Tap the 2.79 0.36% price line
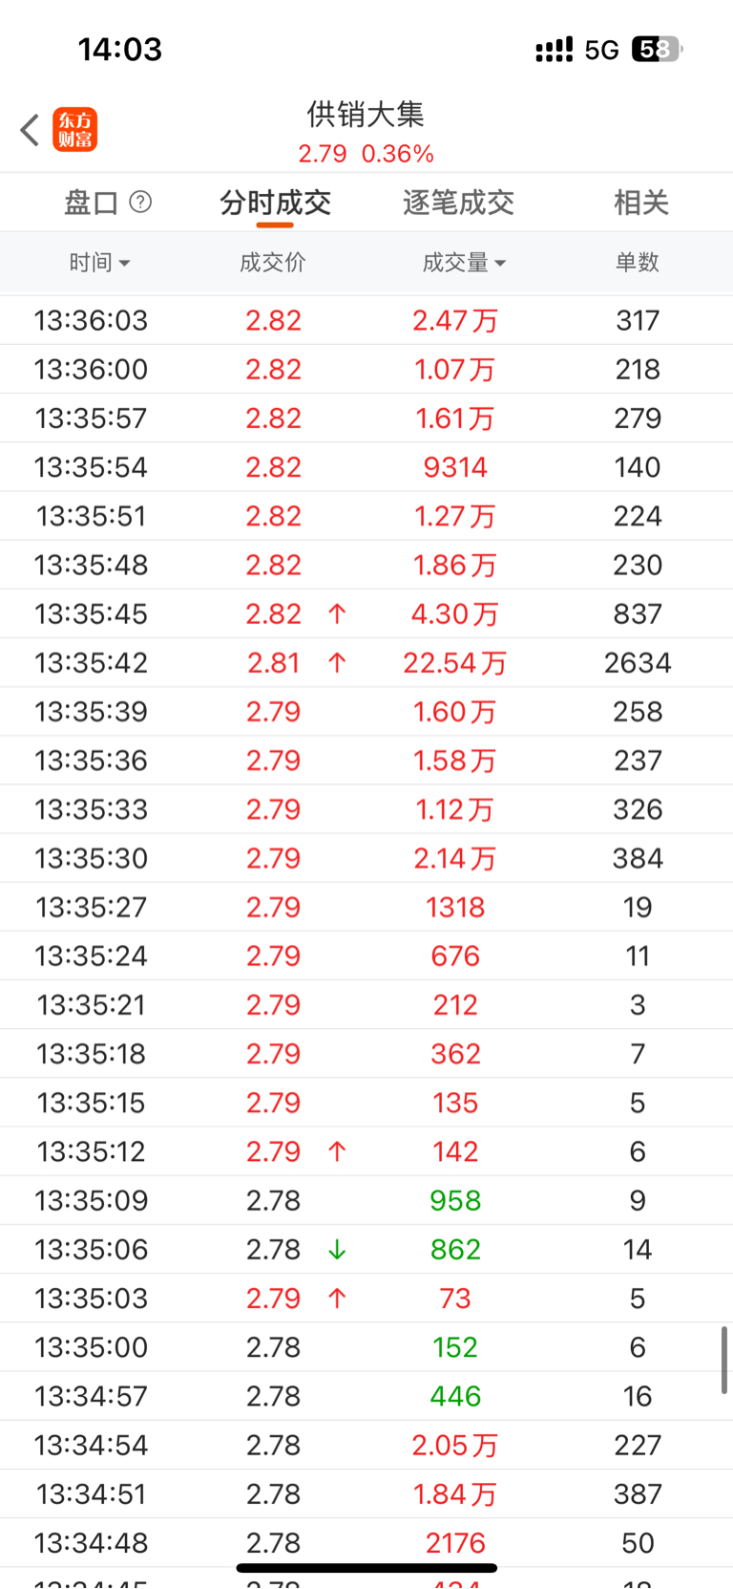 point(366,154)
